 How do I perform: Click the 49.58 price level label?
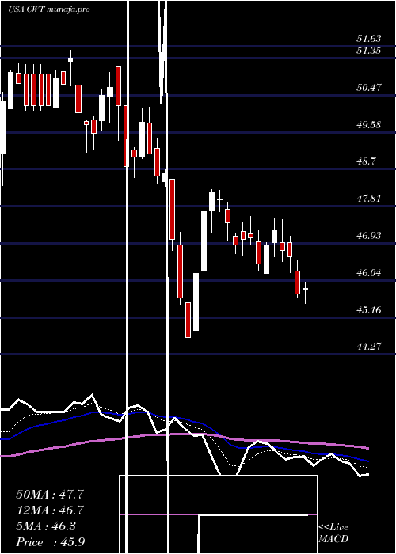pos(368,125)
